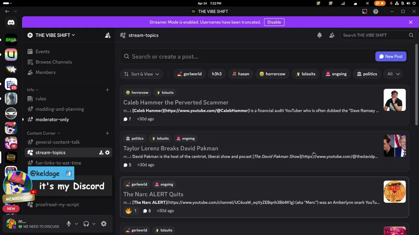This screenshot has width=419, height=235.
Task: Expand the Sort & View dropdown
Action: point(142,74)
